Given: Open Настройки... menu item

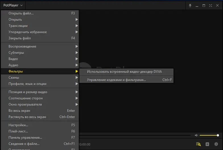Looking at the screenshot, I should pos(40,125).
